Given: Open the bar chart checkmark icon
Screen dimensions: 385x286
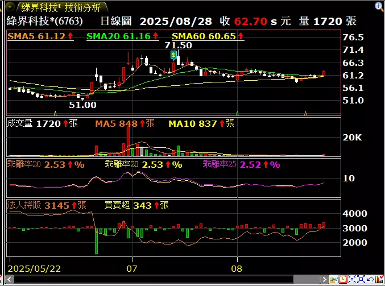Looking at the screenshot, I should [379, 280].
